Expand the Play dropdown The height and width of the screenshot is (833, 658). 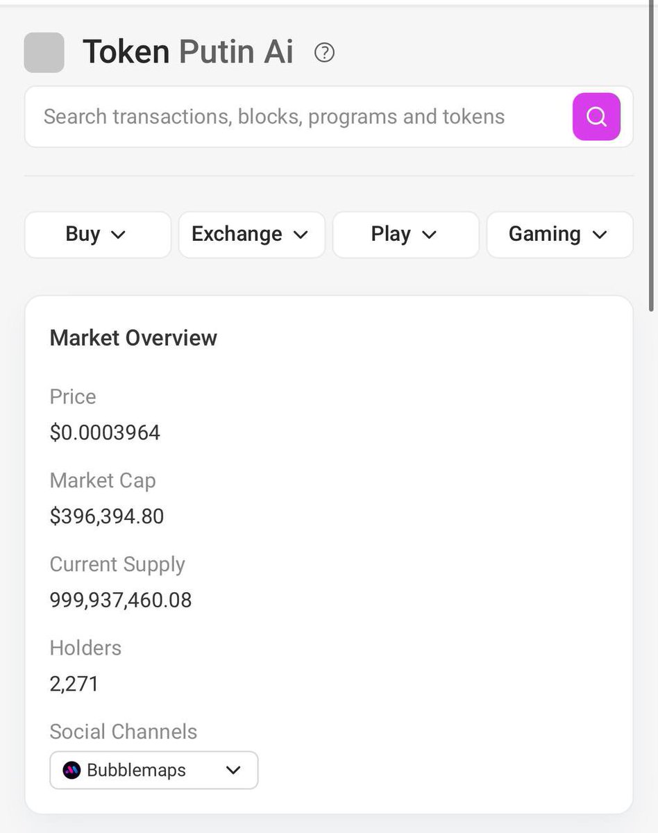(406, 235)
